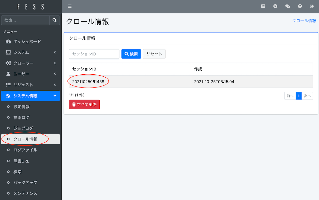Viewport: 319px width, 200px height.
Task: Open session 20211025061458 row
Action: pyautogui.click(x=88, y=82)
